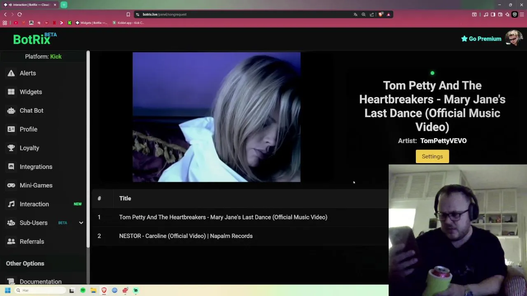Click the Mini-Games gamepad icon

[x=11, y=185]
